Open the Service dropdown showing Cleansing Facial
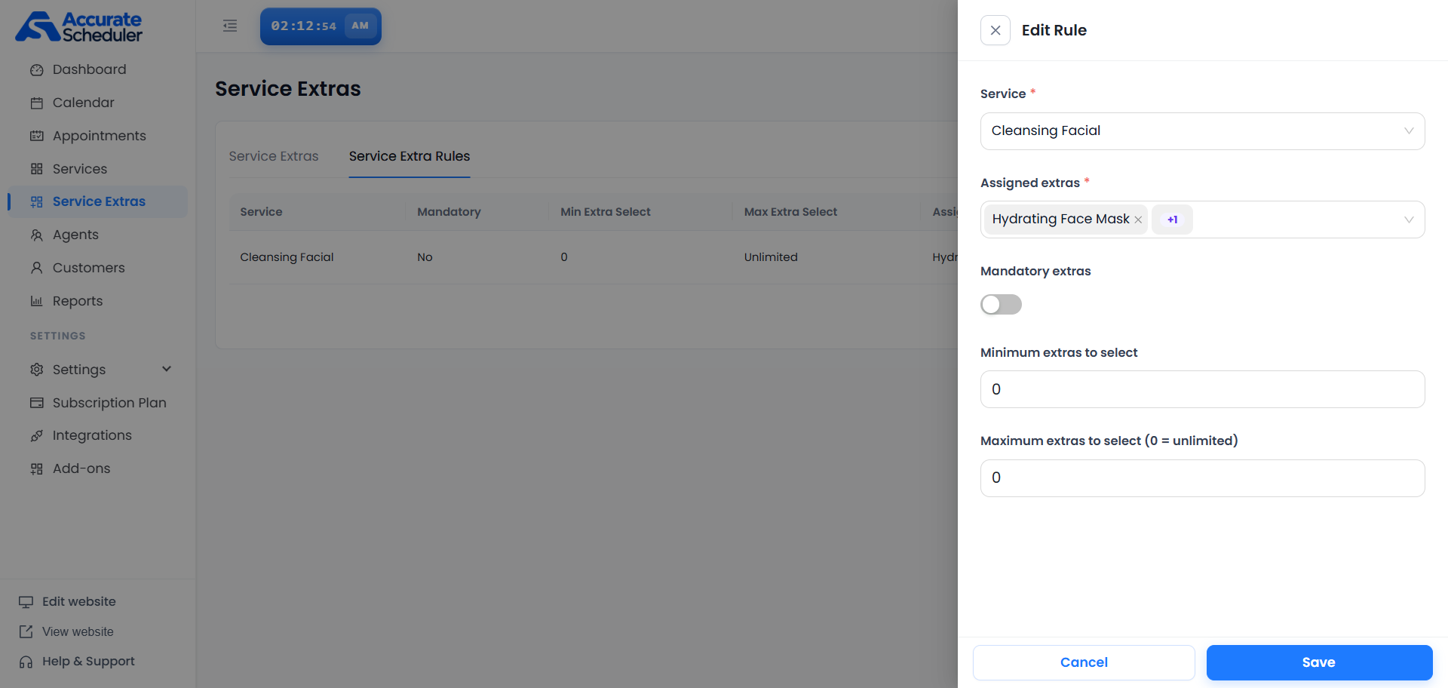Screen dimensions: 1448x688 [x=1202, y=131]
